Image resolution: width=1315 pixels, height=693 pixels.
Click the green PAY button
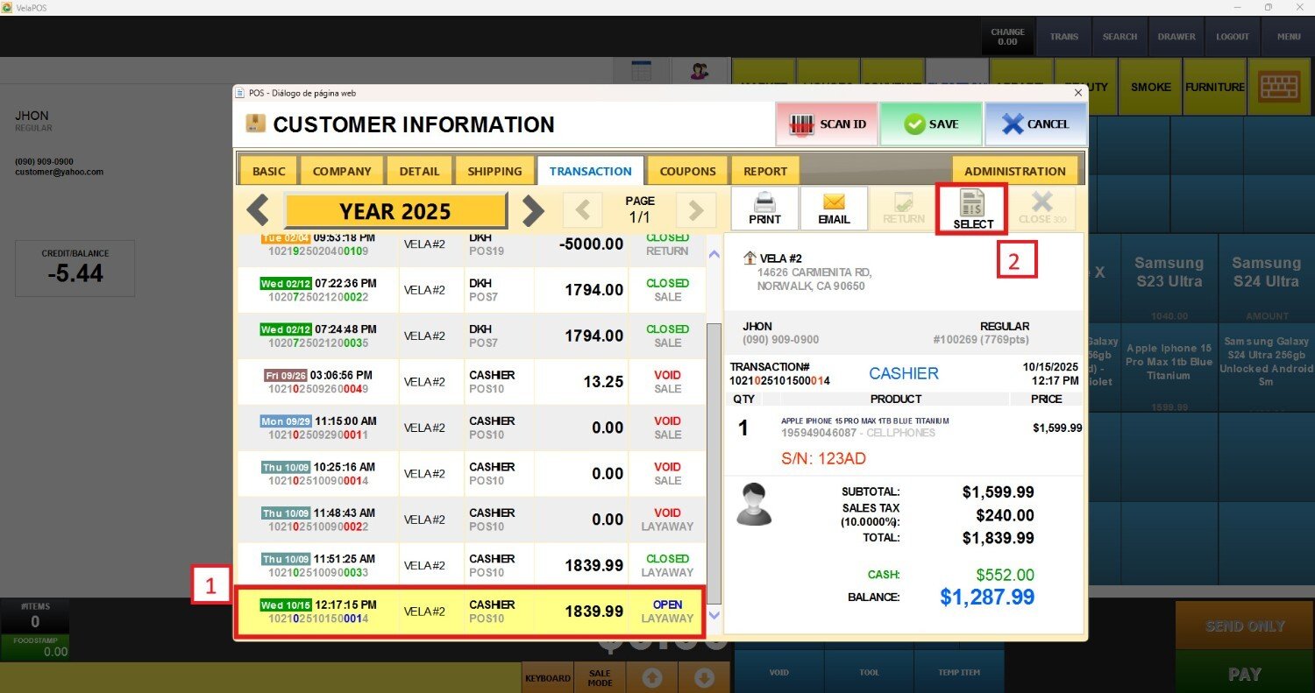point(1244,674)
